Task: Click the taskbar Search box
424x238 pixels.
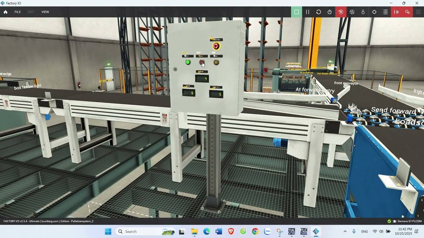Action: [x=145, y=231]
